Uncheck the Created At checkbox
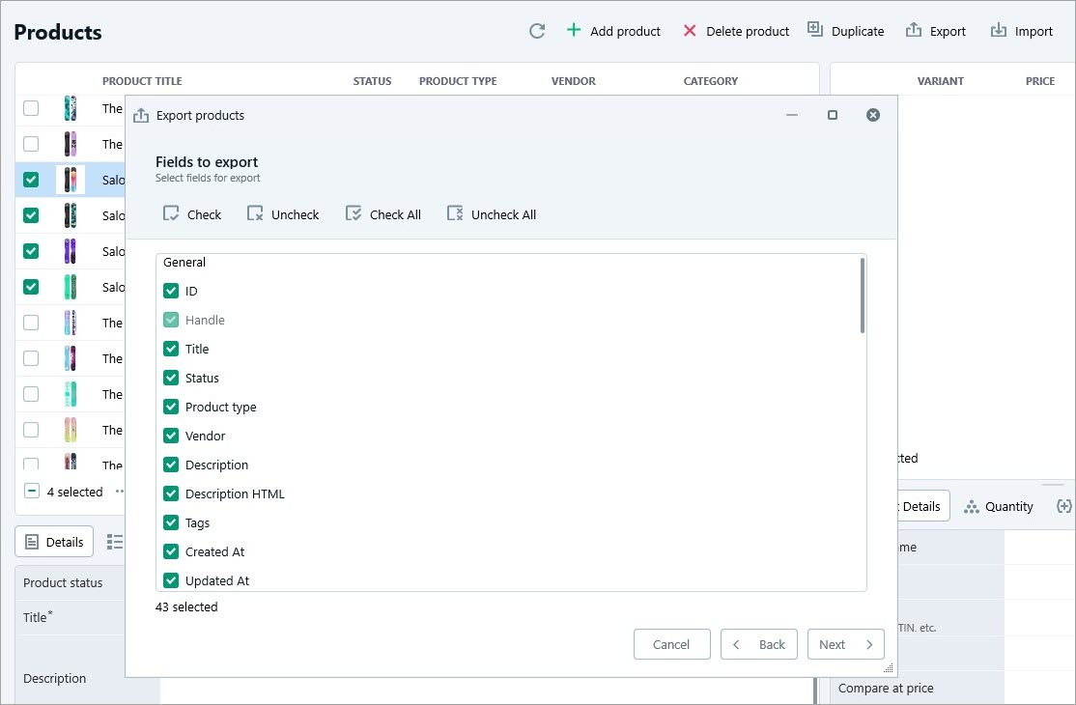This screenshot has width=1076, height=705. 171,551
